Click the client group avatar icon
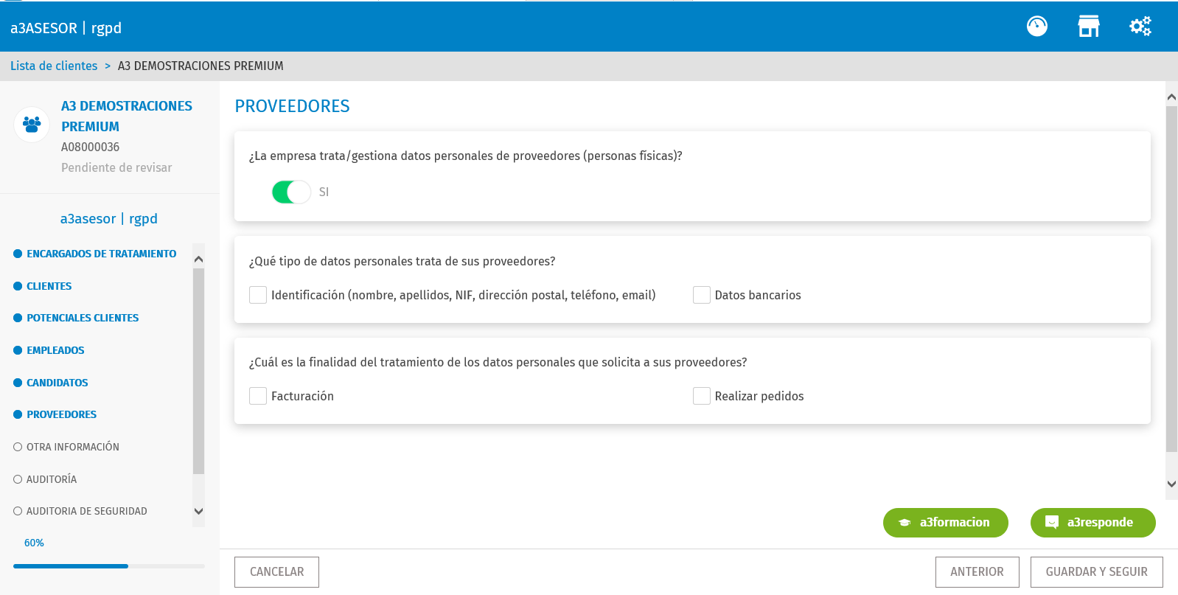1178x595 pixels. [32, 124]
